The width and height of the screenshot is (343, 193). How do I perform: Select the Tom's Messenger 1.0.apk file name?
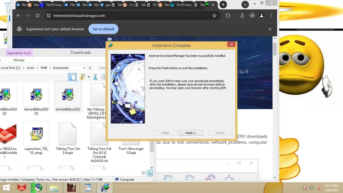click(x=131, y=151)
